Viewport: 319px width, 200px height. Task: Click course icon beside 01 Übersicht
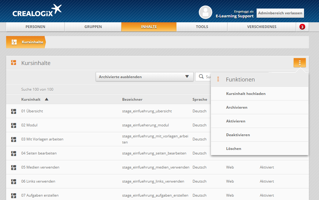click(13, 111)
